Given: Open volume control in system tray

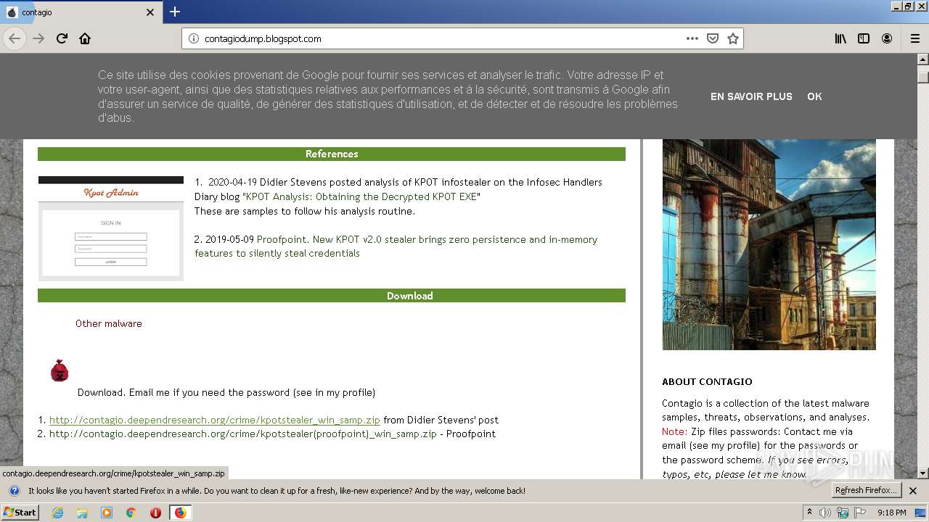Looking at the screenshot, I should (x=825, y=513).
